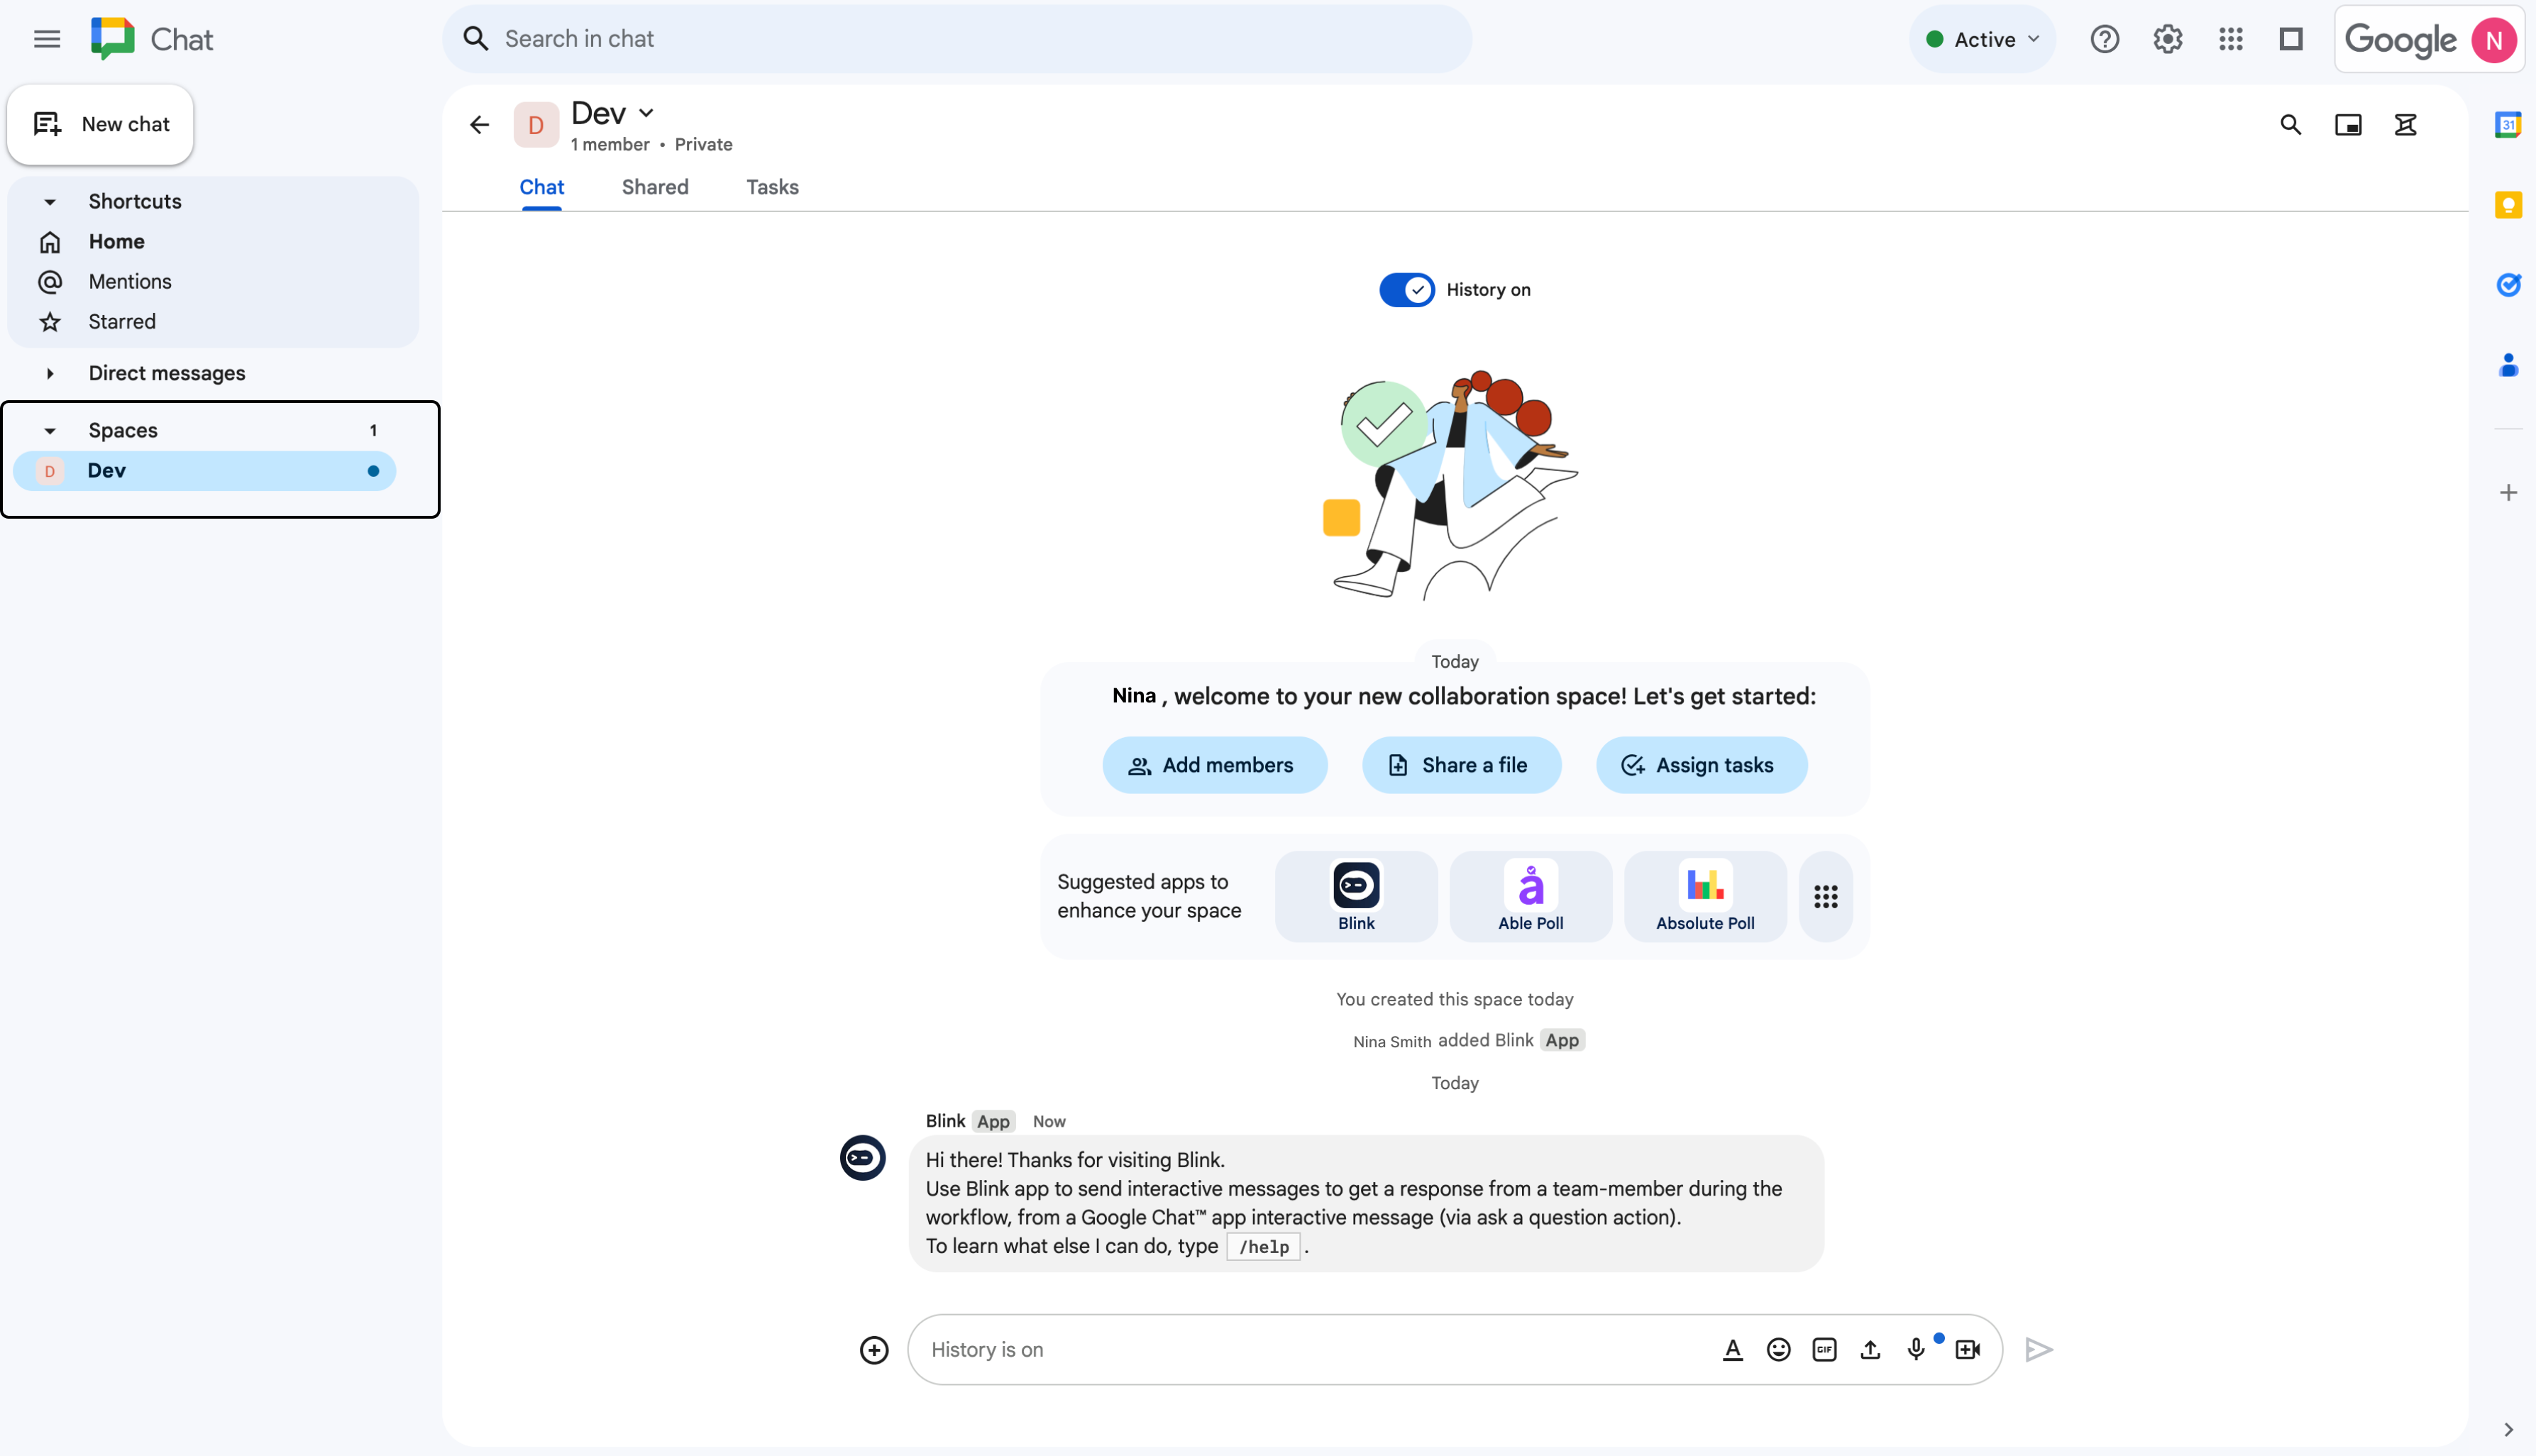Open the Google account avatar N
2536x1456 pixels.
click(x=2493, y=40)
